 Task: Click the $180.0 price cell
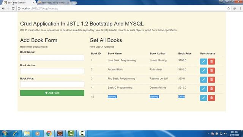click(x=182, y=69)
